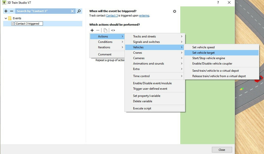The image size is (264, 154).
Task: Click the red car on the road
Action: click(x=259, y=79)
